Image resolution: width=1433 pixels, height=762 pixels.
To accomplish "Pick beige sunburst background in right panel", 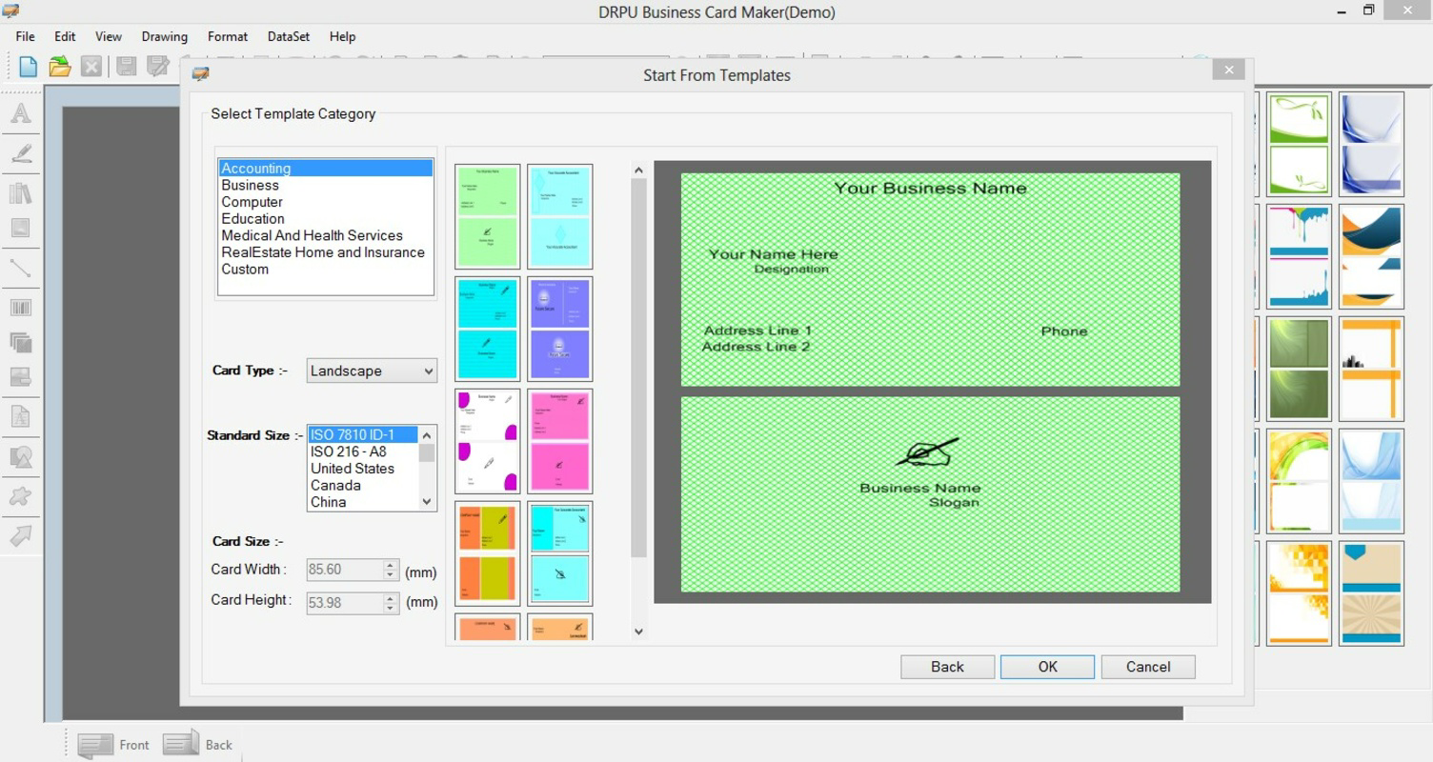I will click(x=1371, y=593).
